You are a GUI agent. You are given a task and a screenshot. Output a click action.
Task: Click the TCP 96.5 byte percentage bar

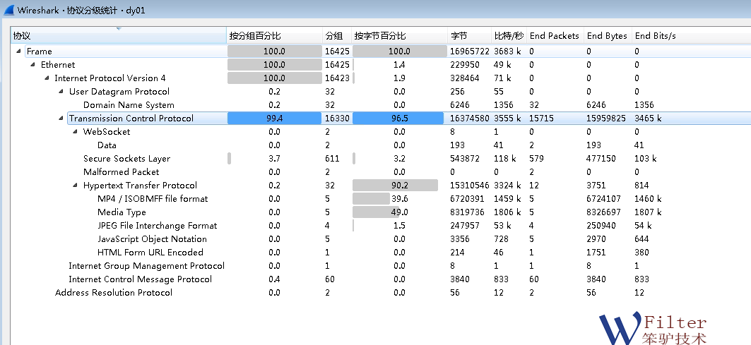click(x=399, y=119)
